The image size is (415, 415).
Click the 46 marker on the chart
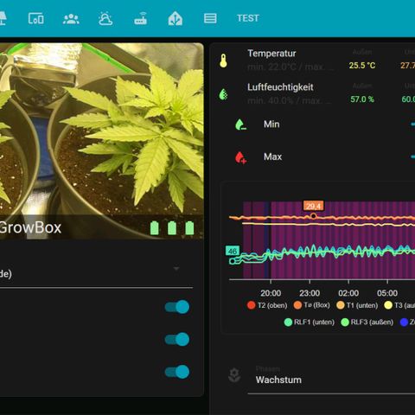click(233, 251)
